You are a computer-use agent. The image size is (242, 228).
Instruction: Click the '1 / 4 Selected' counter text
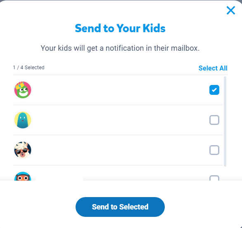click(28, 68)
